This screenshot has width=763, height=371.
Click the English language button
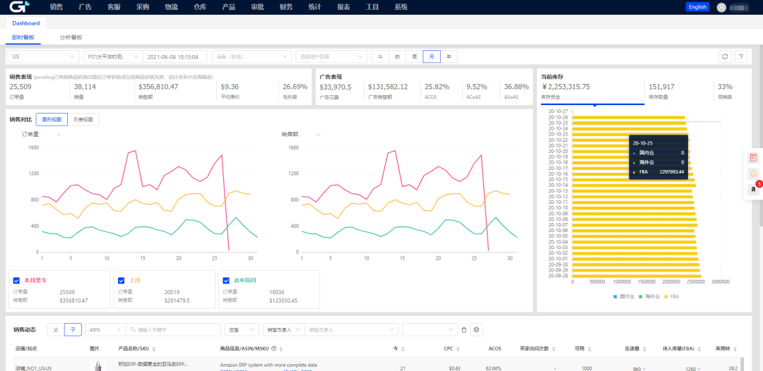(697, 7)
